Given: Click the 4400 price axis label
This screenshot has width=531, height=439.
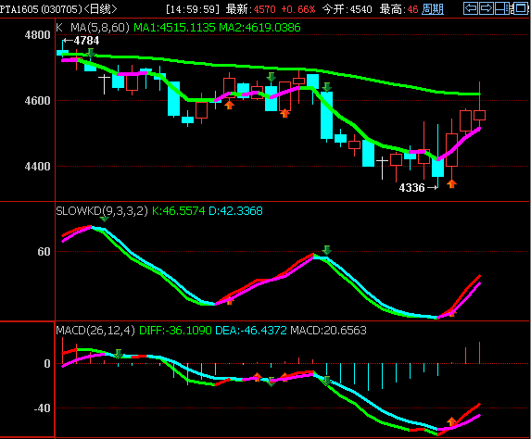Looking at the screenshot, I should point(38,166).
